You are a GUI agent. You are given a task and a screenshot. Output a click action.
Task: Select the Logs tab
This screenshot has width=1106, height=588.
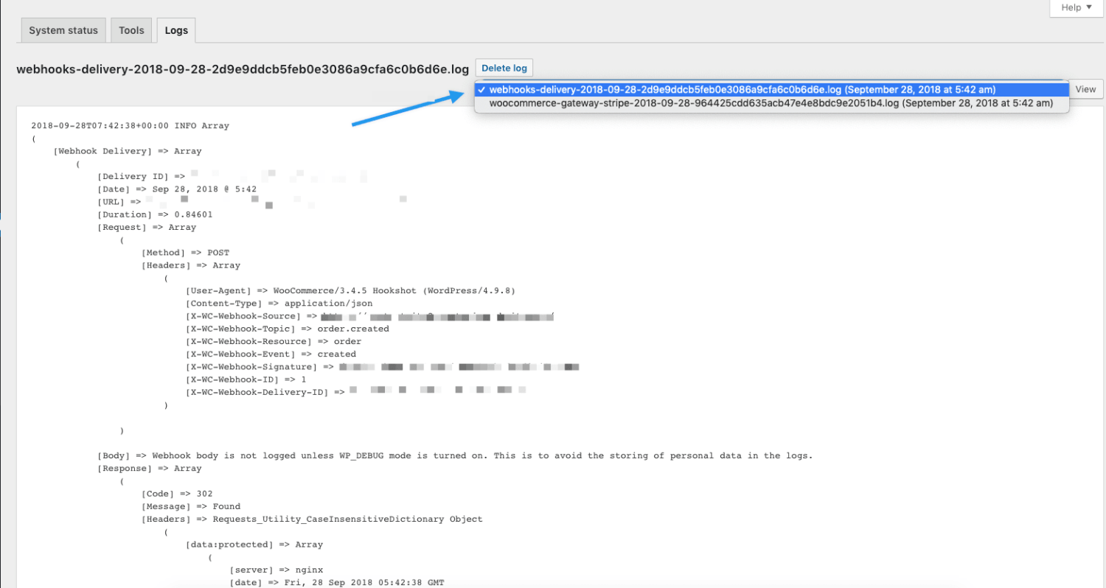175,30
